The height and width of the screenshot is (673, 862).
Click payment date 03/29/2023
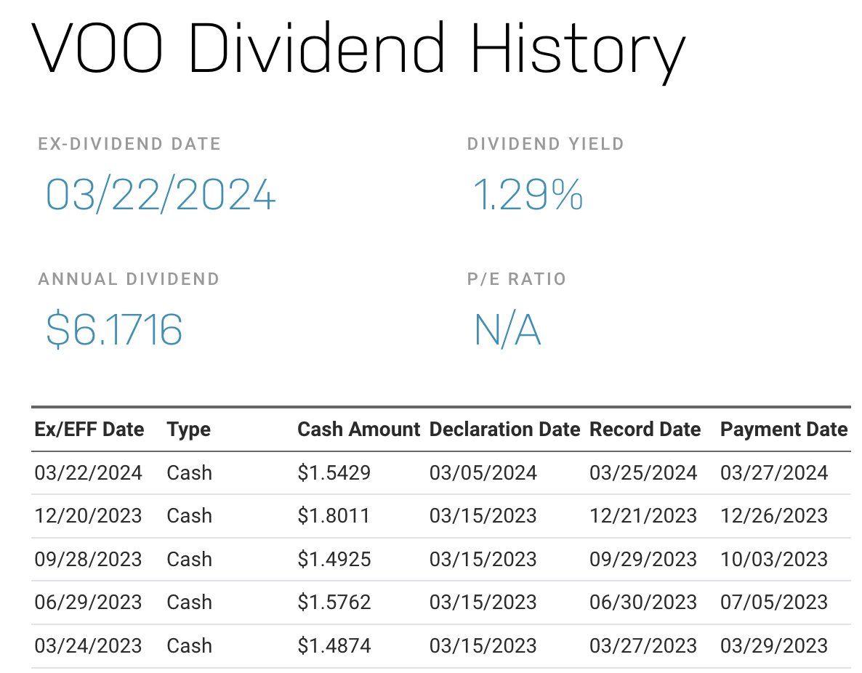click(x=774, y=645)
